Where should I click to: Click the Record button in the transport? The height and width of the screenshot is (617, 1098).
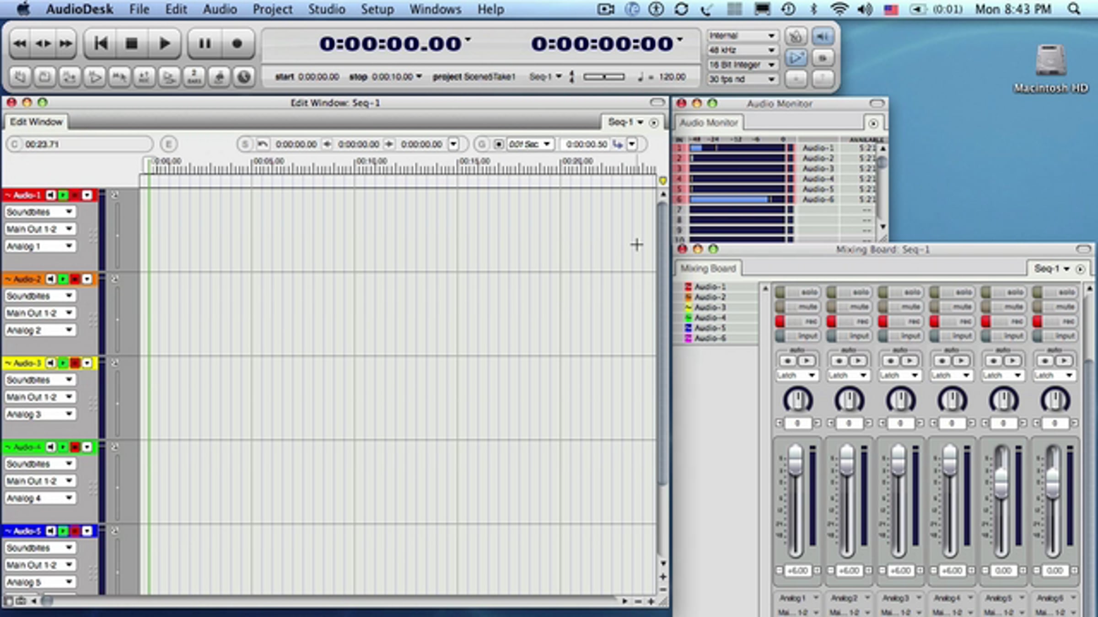pyautogui.click(x=237, y=44)
